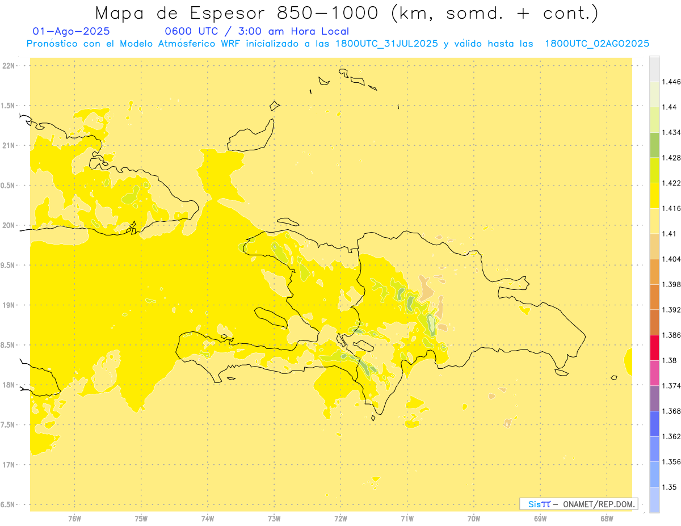
Task: Click the legend value '1.398'
Action: coord(671,284)
